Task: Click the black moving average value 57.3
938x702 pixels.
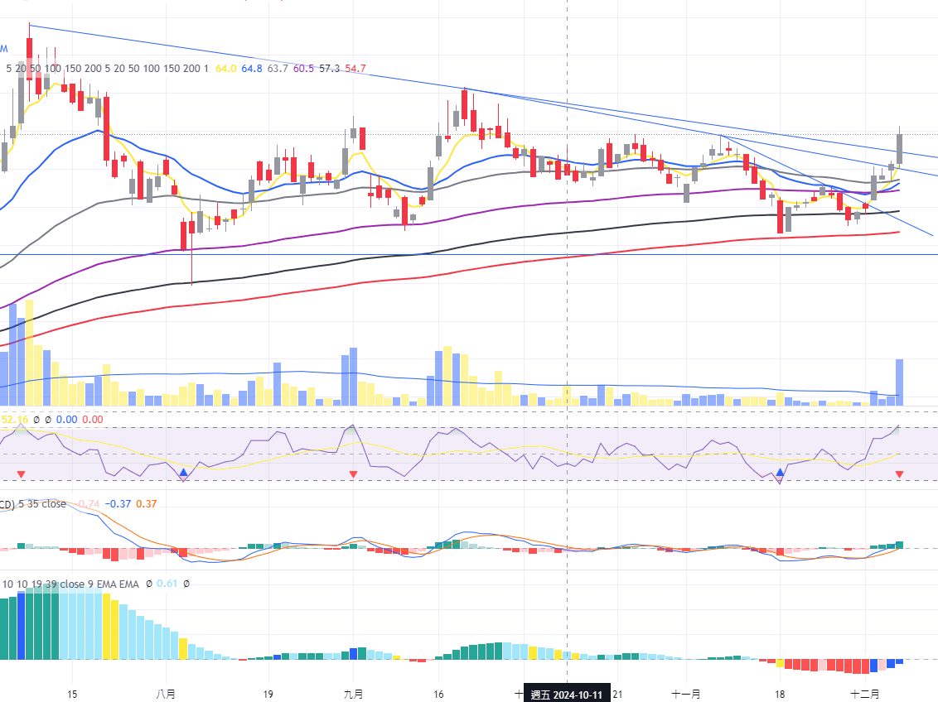Action: (x=329, y=69)
